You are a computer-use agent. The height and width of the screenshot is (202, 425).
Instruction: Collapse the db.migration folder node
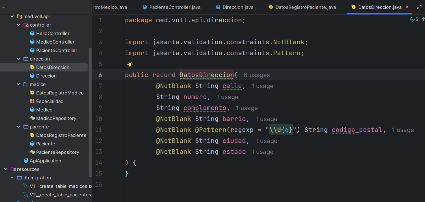pyautogui.click(x=12, y=178)
